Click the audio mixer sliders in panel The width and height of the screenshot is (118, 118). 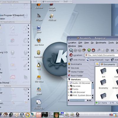(62, 115)
